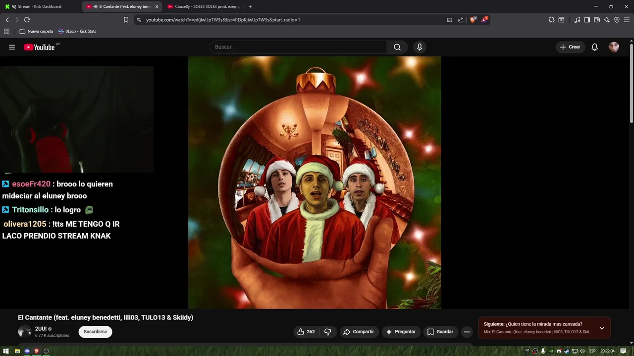The height and width of the screenshot is (356, 634).
Task: Open Brave Shields lion icon
Action: pyautogui.click(x=473, y=20)
